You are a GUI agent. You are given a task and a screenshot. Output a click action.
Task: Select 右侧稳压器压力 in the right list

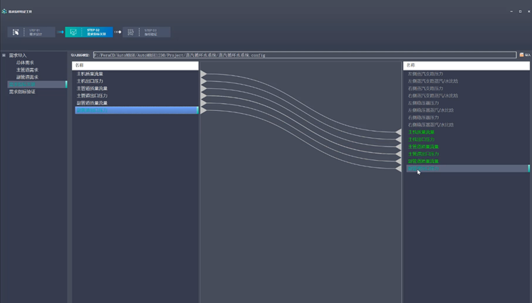(x=427, y=117)
